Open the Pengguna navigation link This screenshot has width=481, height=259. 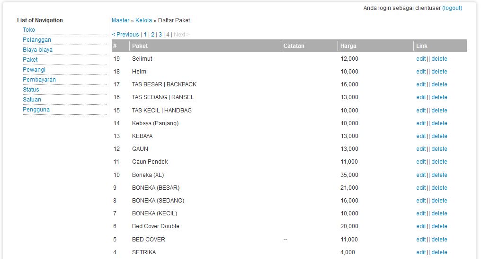click(x=36, y=110)
